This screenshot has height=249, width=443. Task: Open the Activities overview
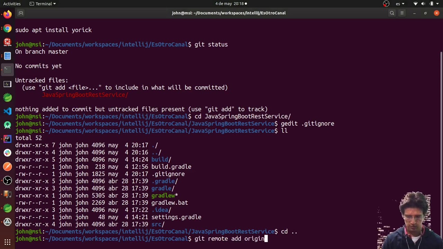tap(12, 4)
